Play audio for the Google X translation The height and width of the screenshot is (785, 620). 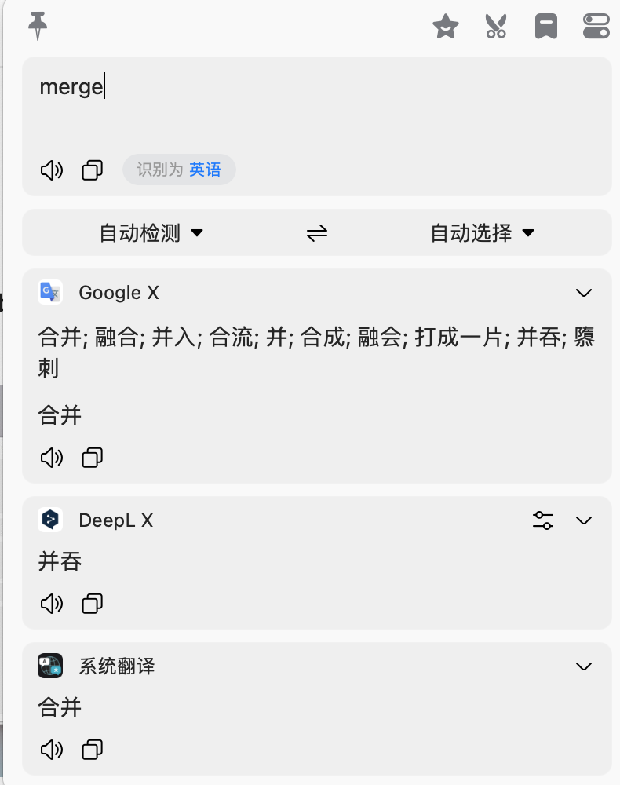[x=52, y=458]
